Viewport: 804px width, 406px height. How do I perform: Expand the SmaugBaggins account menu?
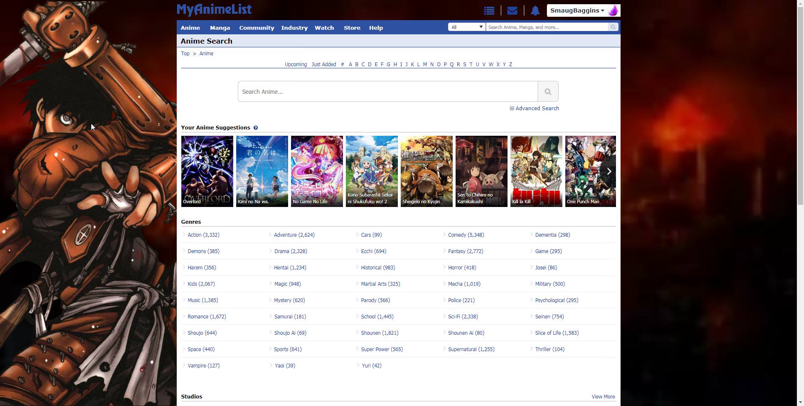click(x=577, y=11)
